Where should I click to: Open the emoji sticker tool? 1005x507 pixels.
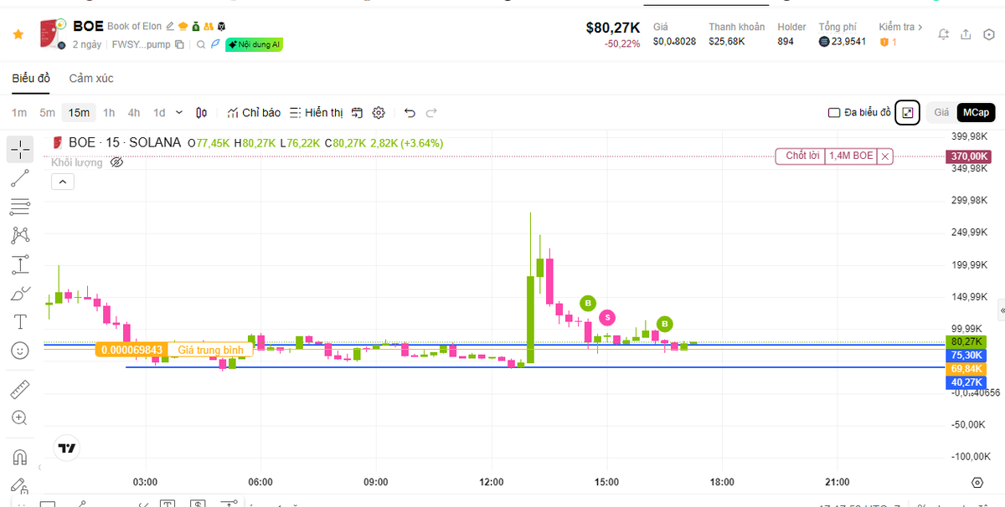(x=20, y=351)
